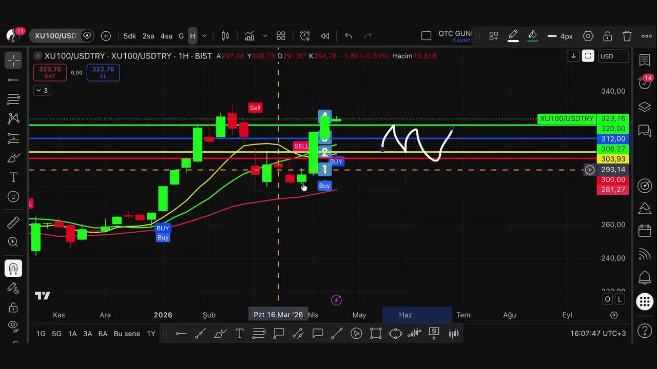Open the indicators menu

point(249,36)
